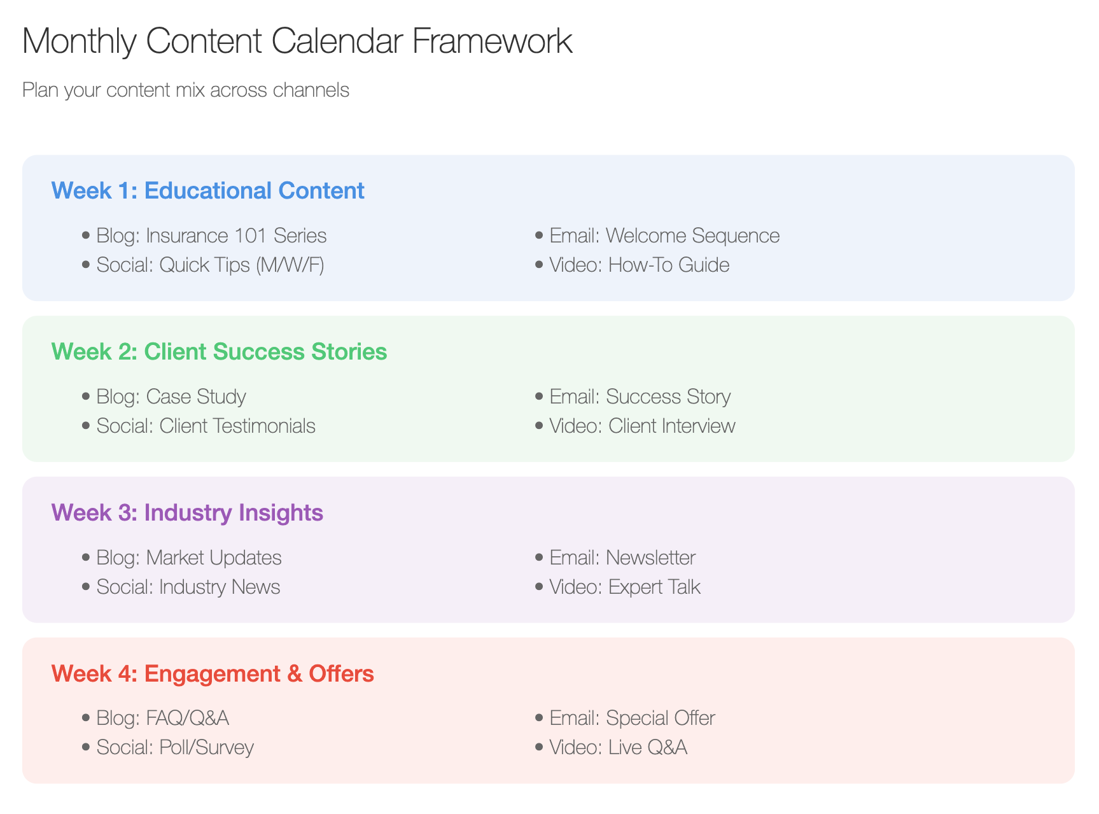
Task: Click the Email: Newsletter entry
Action: click(x=622, y=558)
